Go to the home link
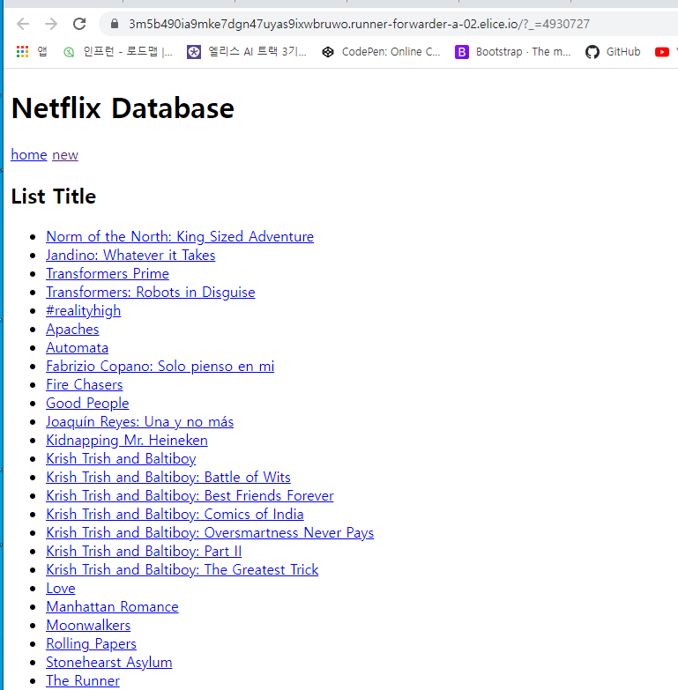 (x=29, y=155)
